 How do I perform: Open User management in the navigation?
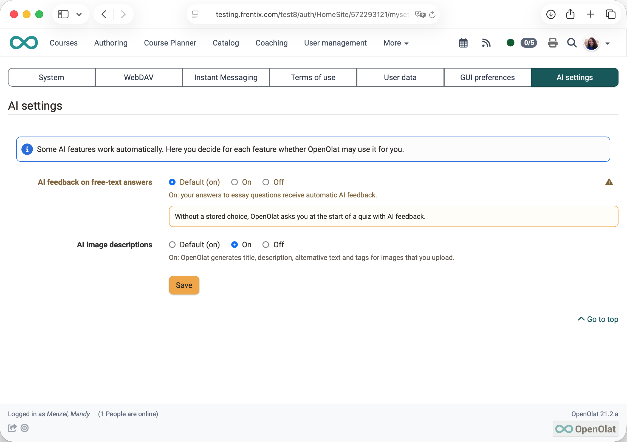point(335,43)
